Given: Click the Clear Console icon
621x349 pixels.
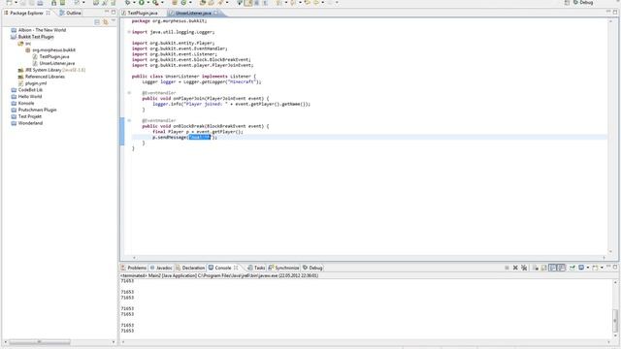Looking at the screenshot, I should click(x=536, y=268).
